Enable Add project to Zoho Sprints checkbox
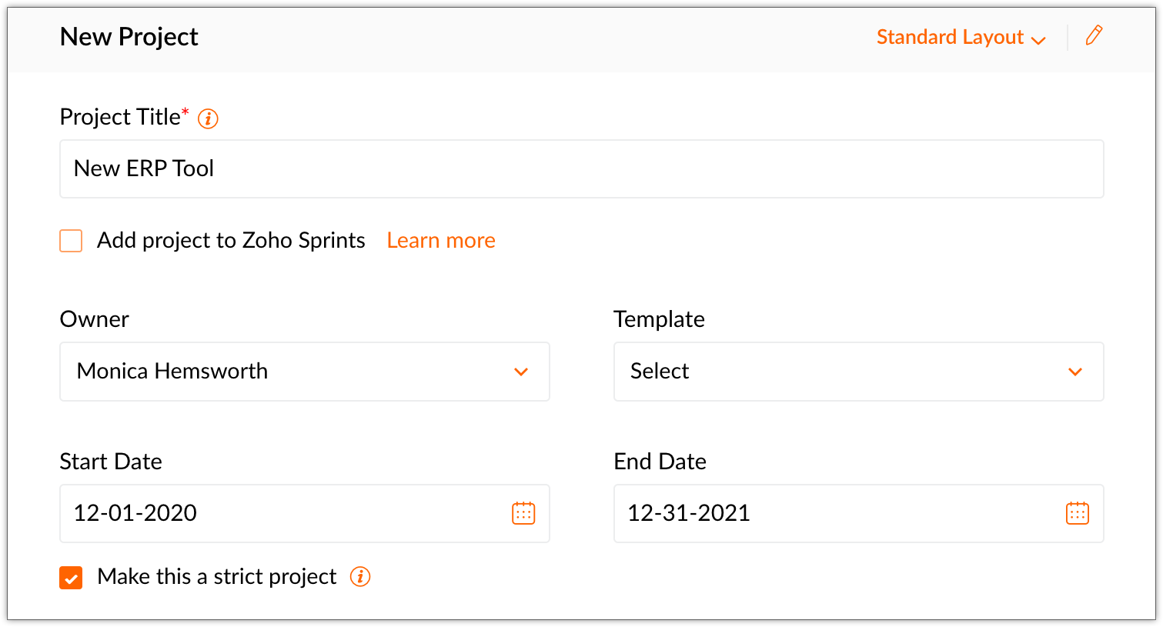 click(71, 241)
